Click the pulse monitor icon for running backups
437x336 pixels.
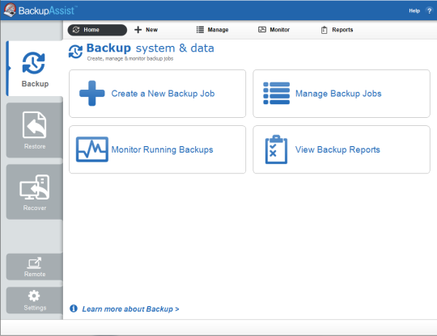[x=92, y=149]
